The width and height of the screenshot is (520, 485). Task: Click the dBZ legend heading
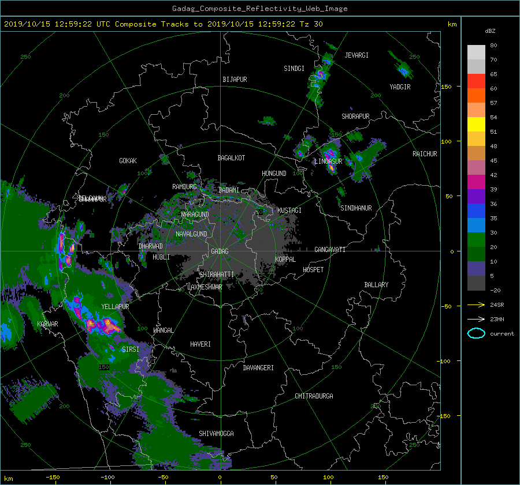pyautogui.click(x=490, y=31)
